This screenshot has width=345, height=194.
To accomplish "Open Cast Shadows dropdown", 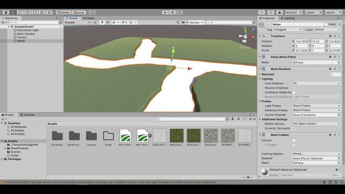I will click(316, 84).
